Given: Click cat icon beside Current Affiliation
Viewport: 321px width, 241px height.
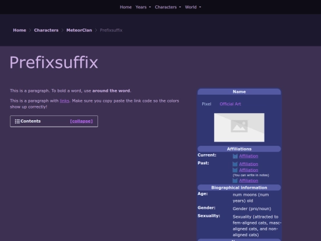Looking at the screenshot, I should [x=235, y=156].
